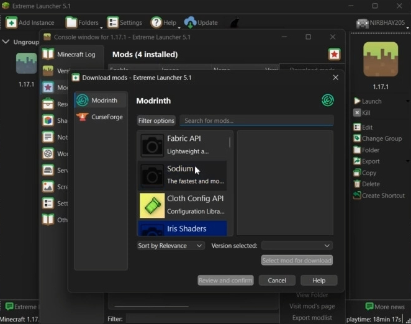Focus the Filter field in Mods page
411x324 pixels.
point(202,319)
